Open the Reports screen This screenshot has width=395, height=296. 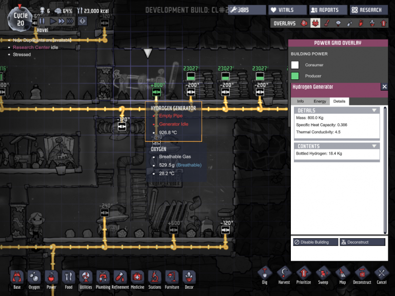click(328, 10)
